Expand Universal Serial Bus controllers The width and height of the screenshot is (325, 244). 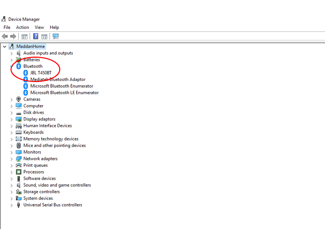tap(12, 206)
